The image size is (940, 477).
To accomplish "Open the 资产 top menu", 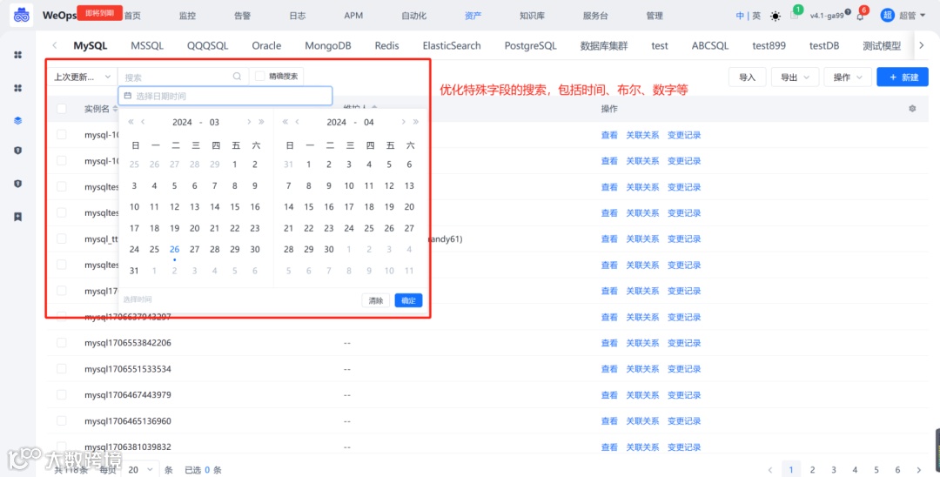I will (x=473, y=17).
